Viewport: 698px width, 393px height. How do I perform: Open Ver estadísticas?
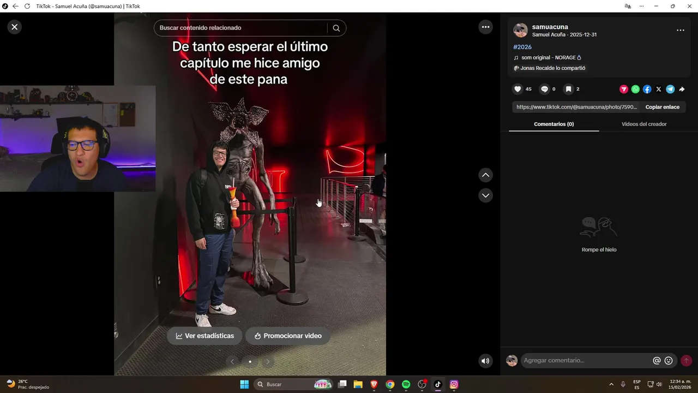(204, 336)
